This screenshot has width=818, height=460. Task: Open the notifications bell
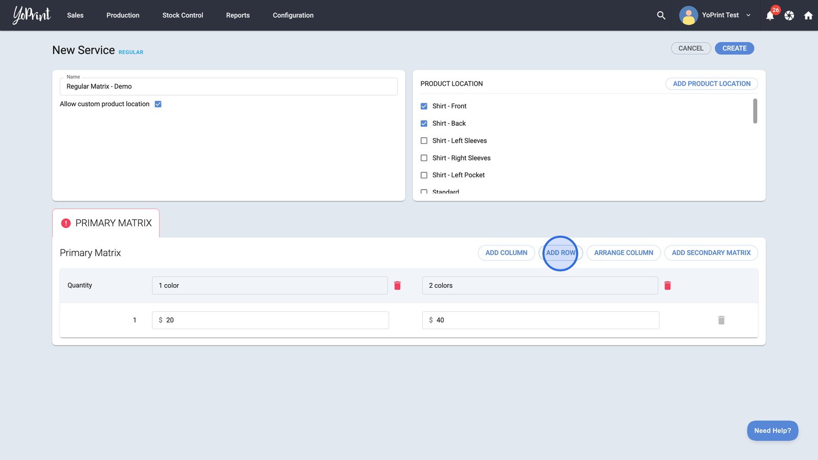pos(770,16)
